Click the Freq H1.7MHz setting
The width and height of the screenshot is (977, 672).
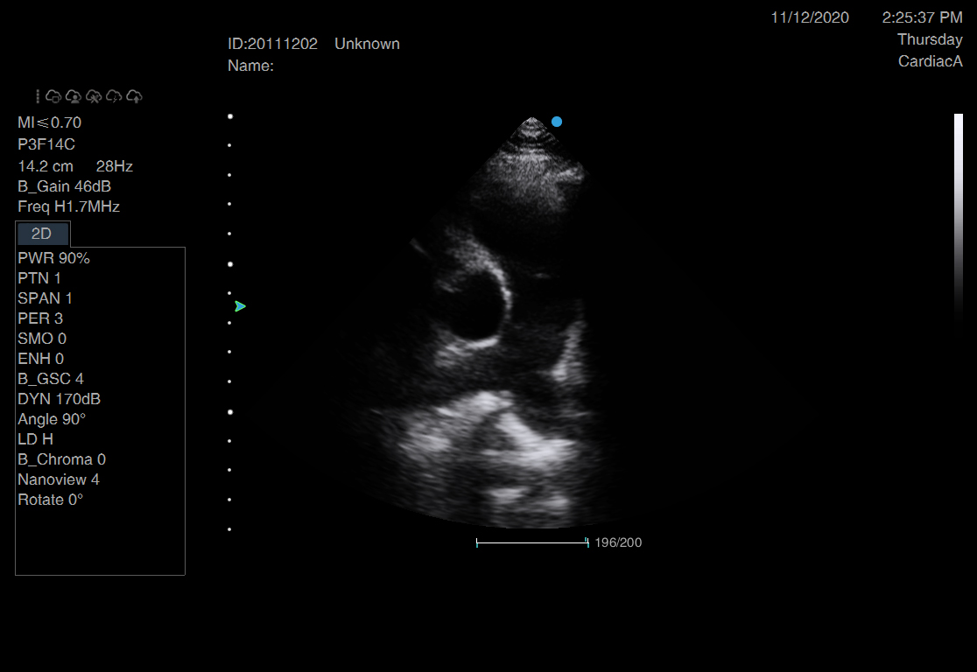pyautogui.click(x=68, y=207)
